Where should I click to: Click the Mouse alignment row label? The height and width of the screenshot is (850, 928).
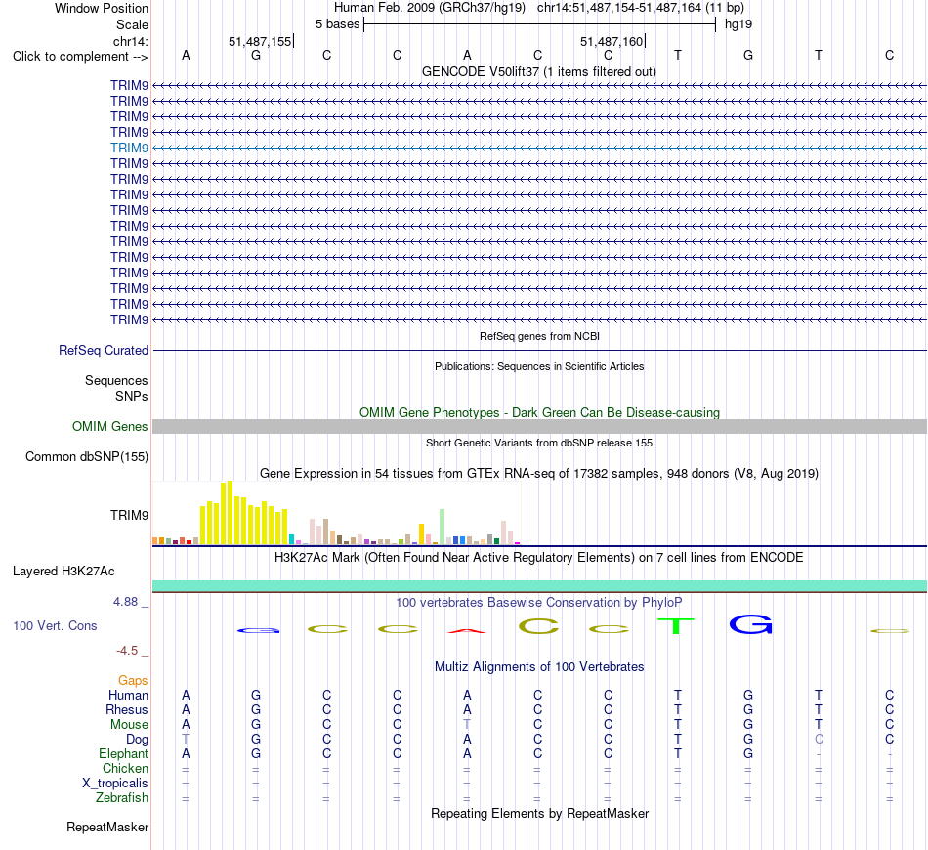click(x=129, y=725)
